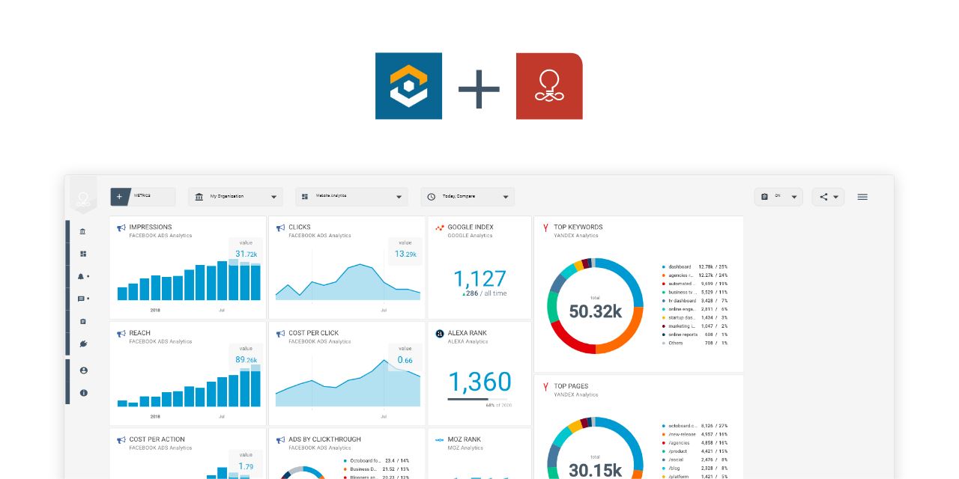Select the TOP PAGES widget title
Image resolution: width=959 pixels, height=479 pixels.
571,386
